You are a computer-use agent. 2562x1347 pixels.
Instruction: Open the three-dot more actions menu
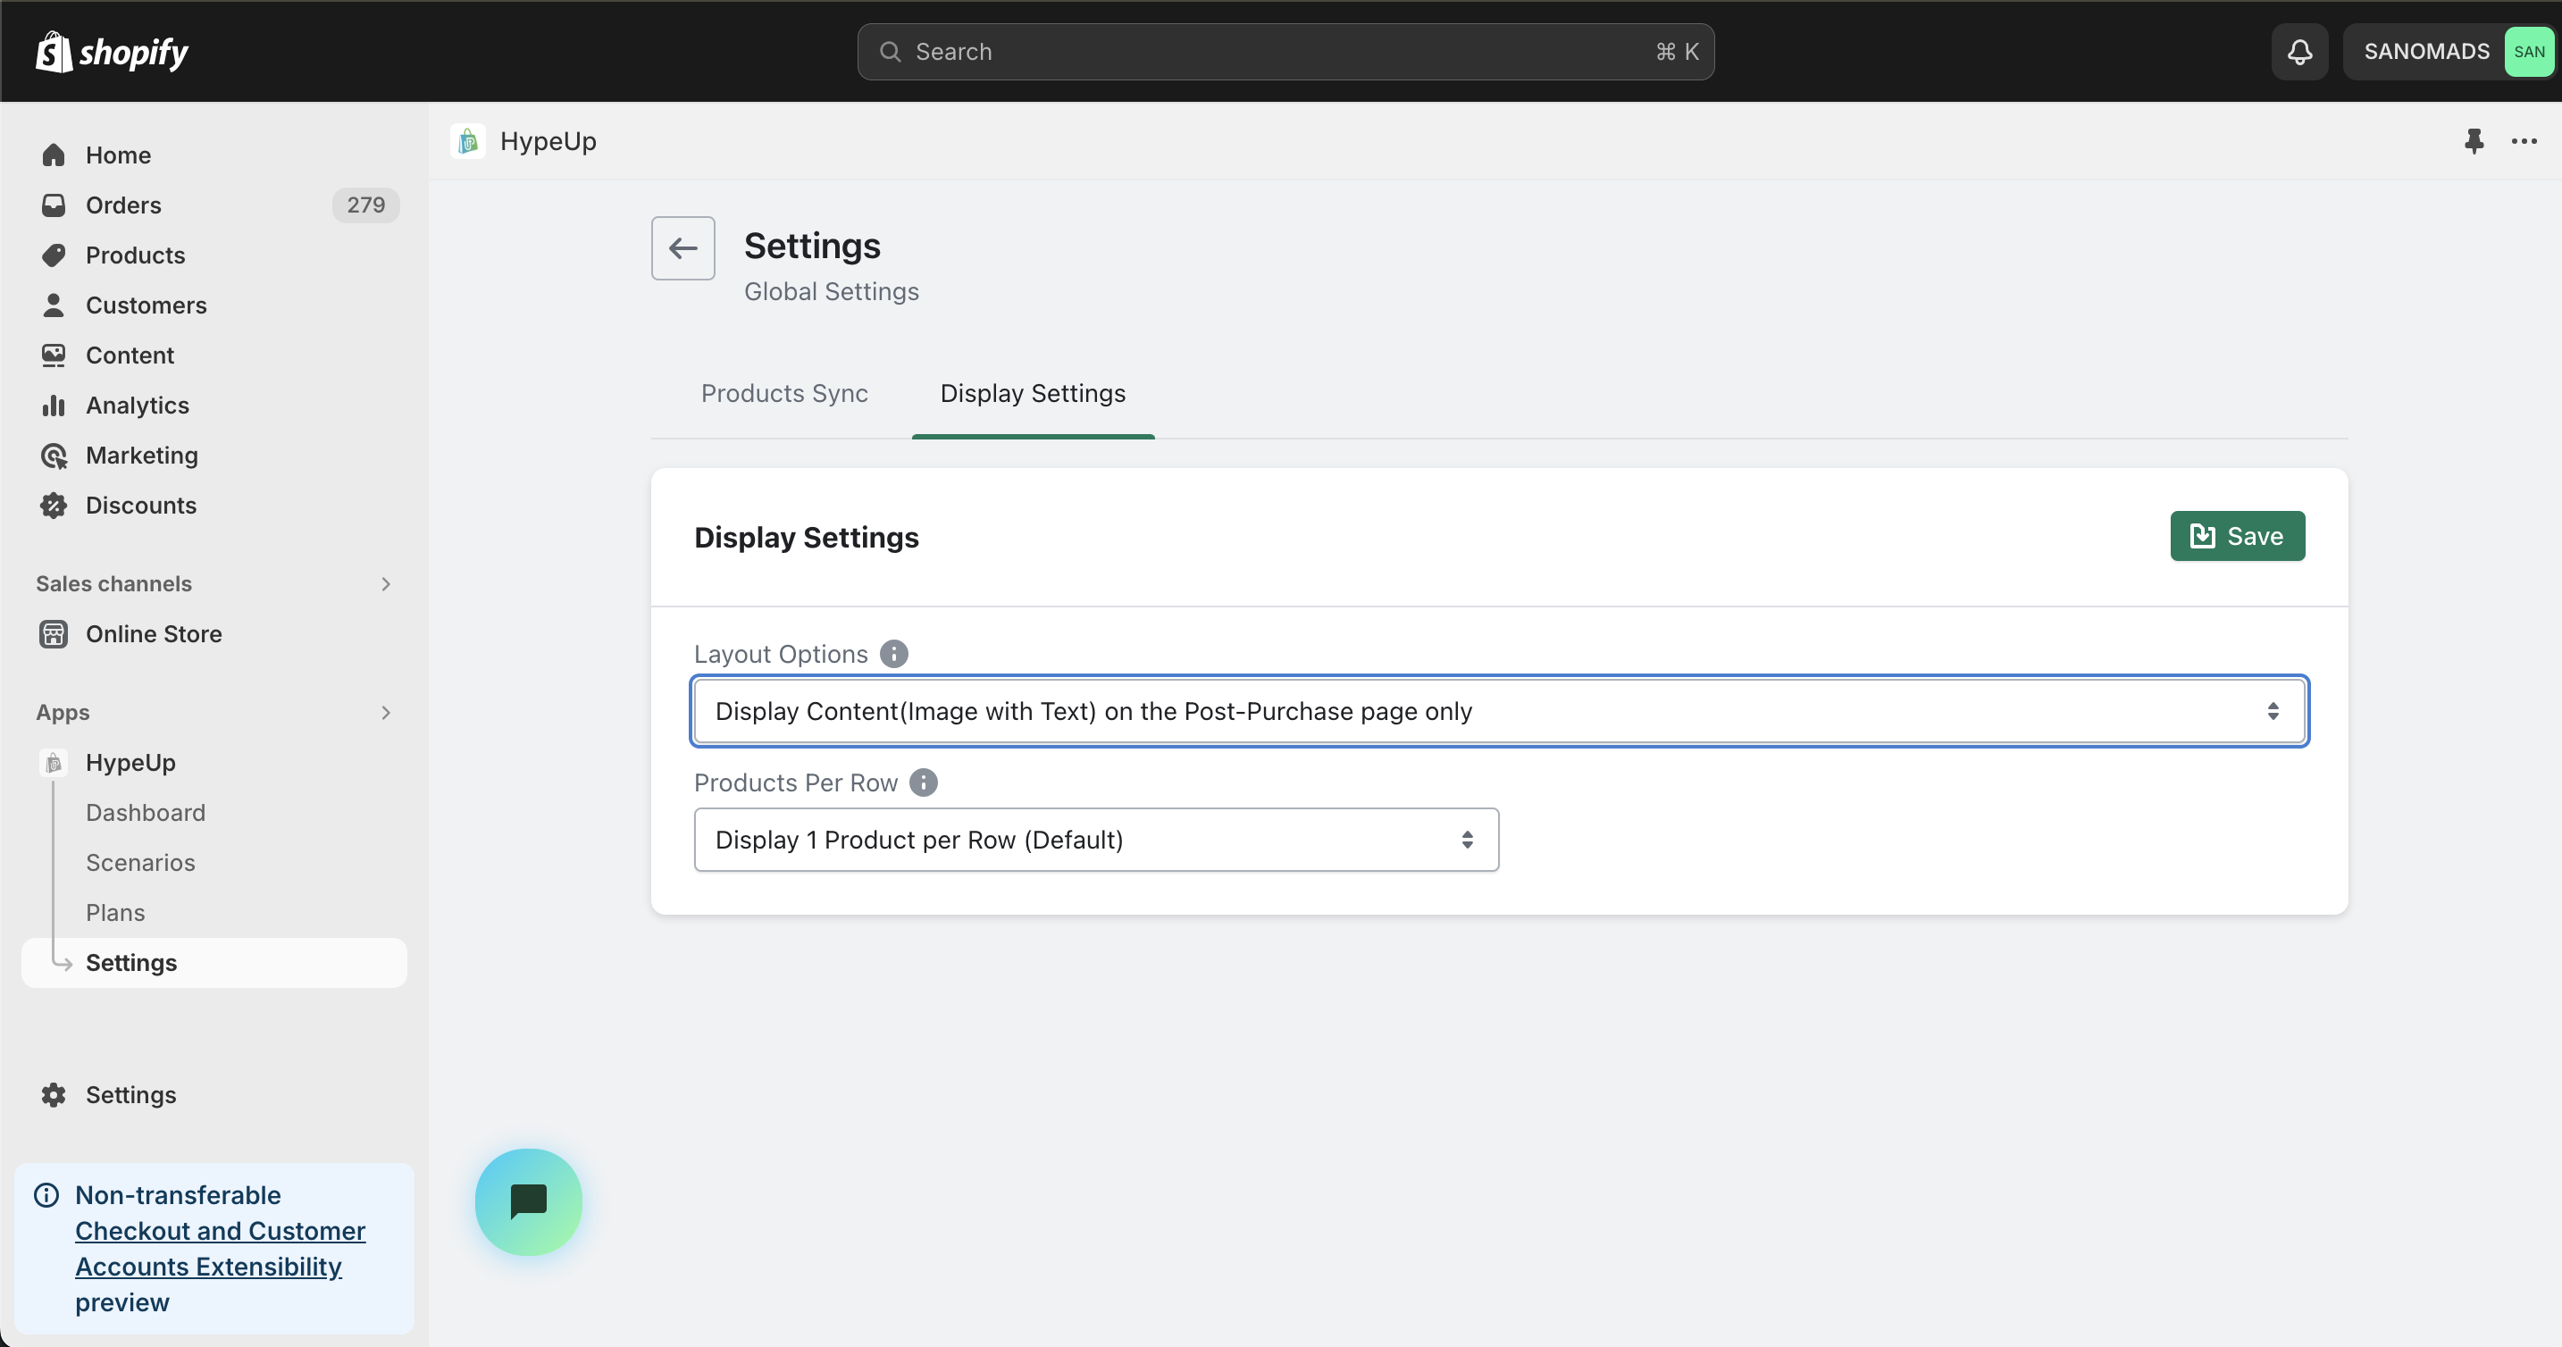2524,141
